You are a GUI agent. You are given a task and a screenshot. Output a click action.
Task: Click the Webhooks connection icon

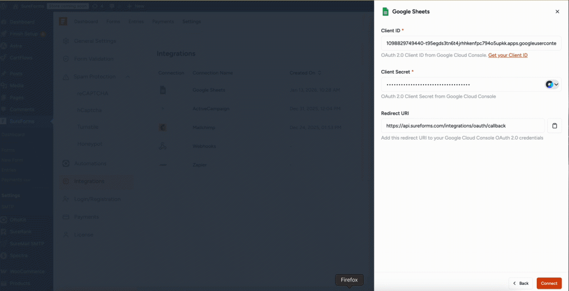(x=163, y=146)
